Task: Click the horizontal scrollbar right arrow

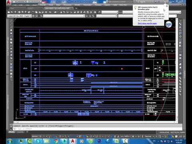Action: click(175, 122)
